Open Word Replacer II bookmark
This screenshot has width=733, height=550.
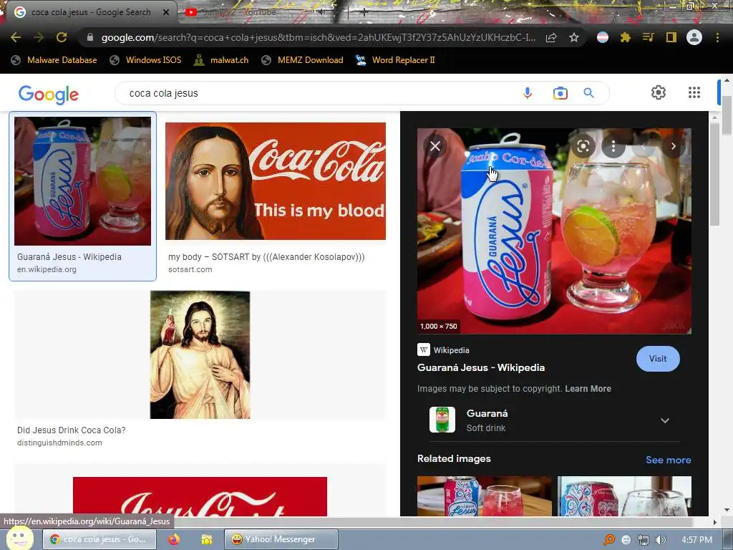tap(395, 60)
